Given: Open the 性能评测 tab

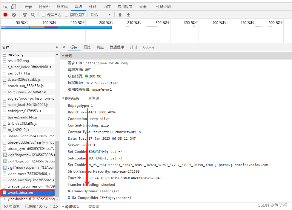Looking at the screenshot, I should click(163, 7).
